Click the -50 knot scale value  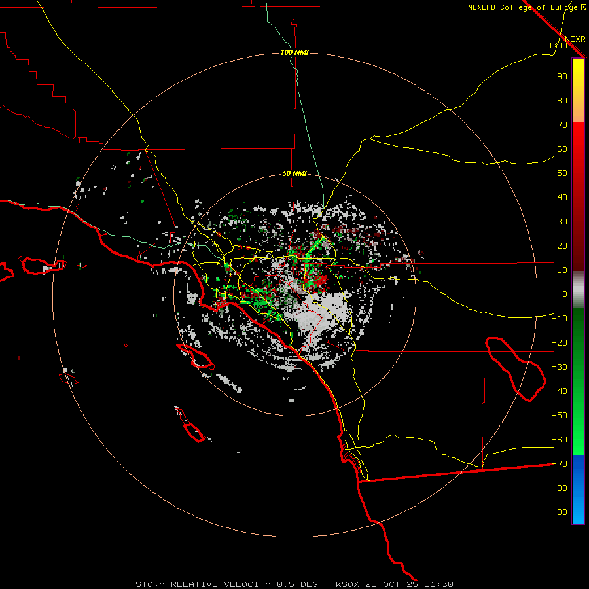tap(560, 416)
